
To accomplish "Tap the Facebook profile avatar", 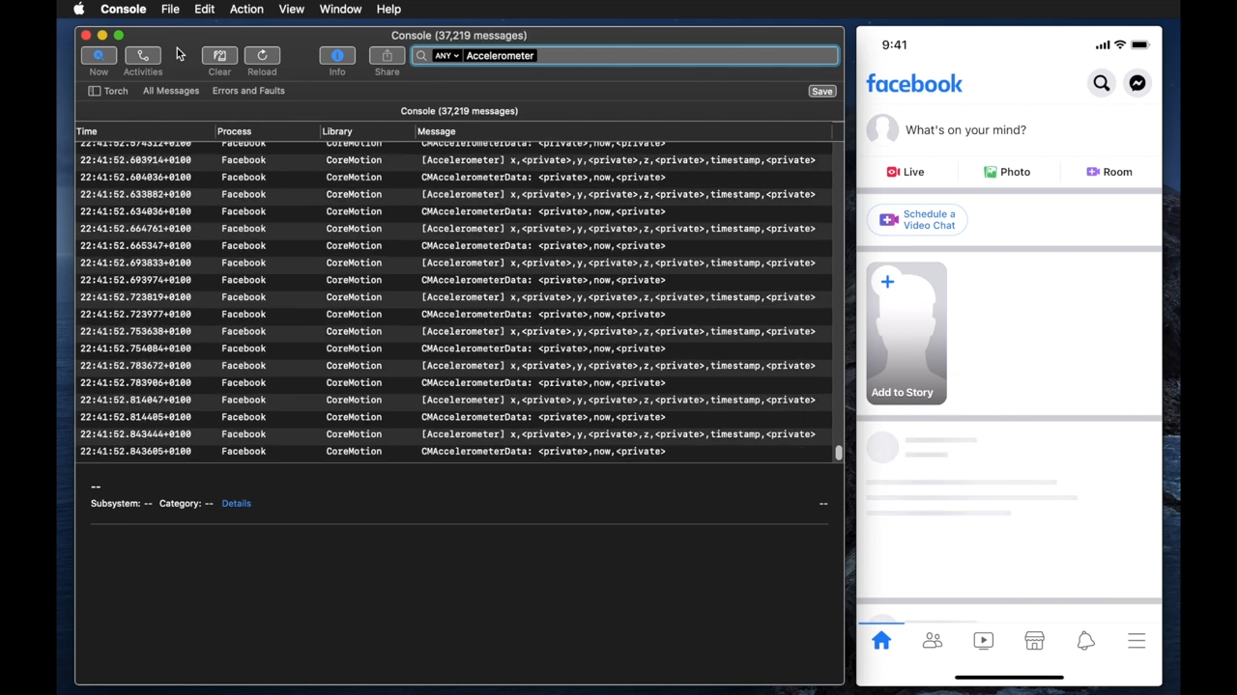I will [881, 130].
